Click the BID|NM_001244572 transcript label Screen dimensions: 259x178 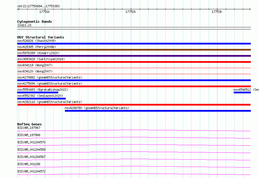[31, 171]
